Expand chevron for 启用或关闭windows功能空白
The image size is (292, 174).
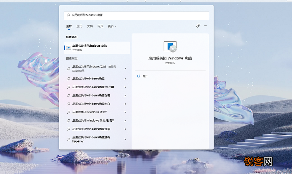pos(125,104)
